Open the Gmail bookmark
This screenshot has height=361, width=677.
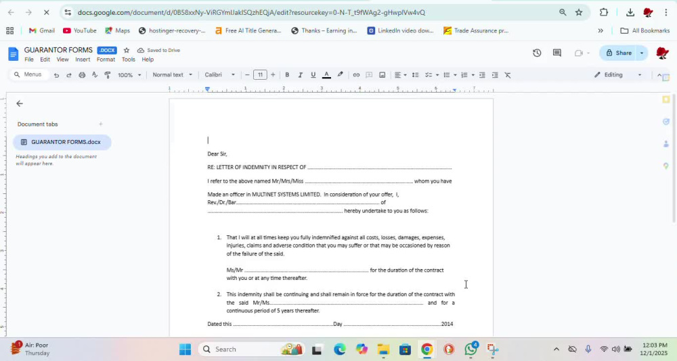click(x=41, y=30)
